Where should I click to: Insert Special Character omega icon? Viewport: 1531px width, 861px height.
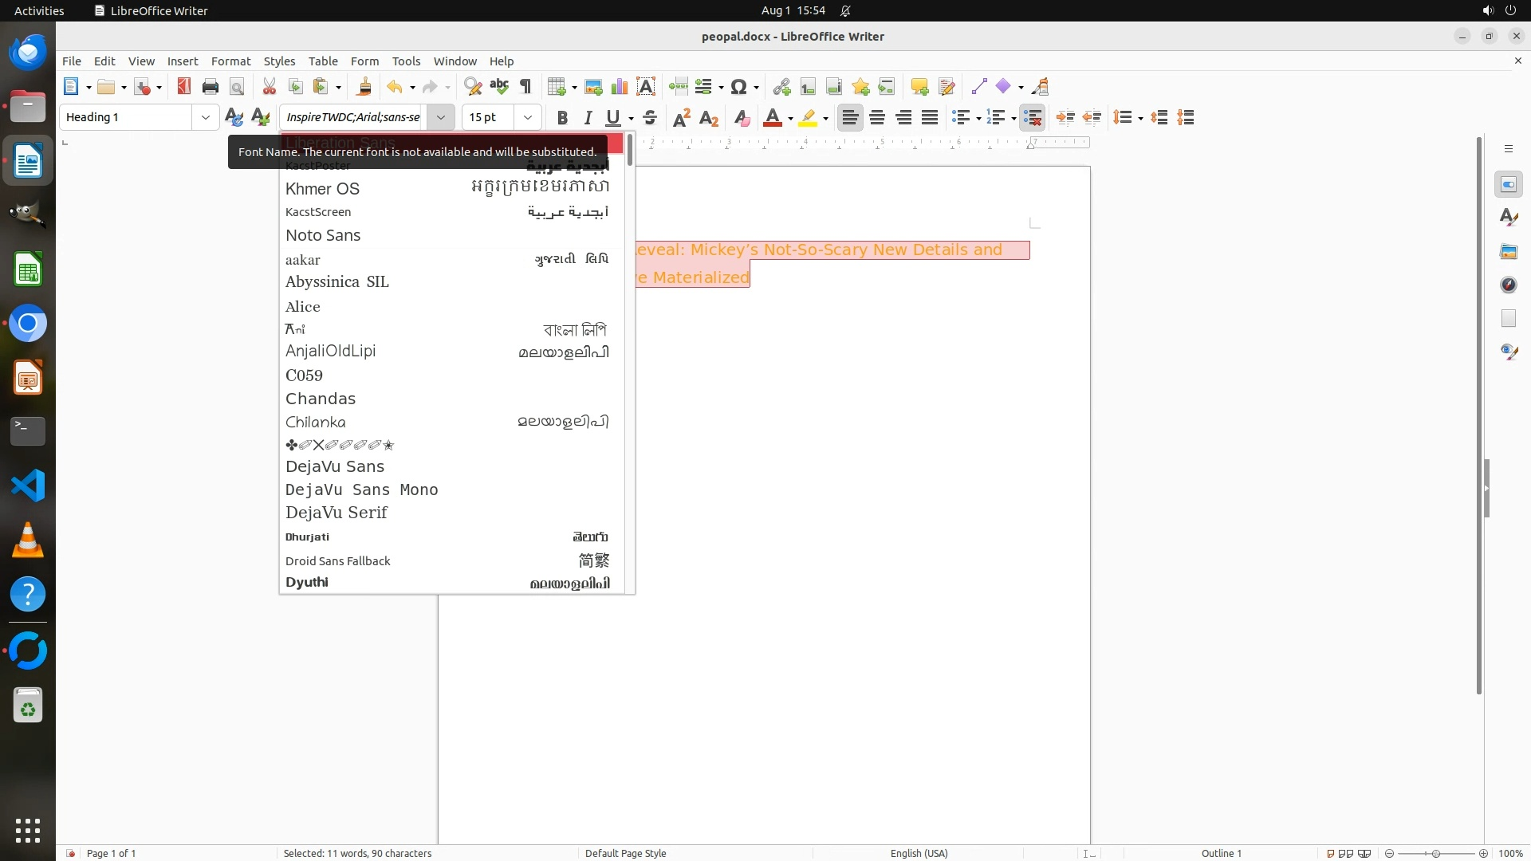pyautogui.click(x=738, y=87)
